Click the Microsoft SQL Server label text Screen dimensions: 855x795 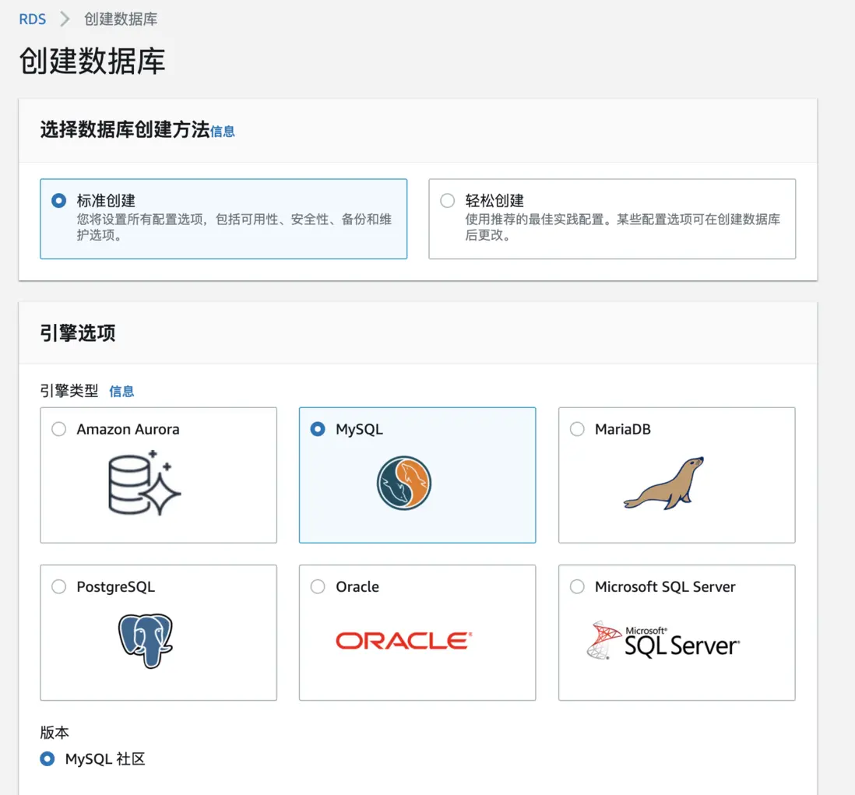(665, 586)
